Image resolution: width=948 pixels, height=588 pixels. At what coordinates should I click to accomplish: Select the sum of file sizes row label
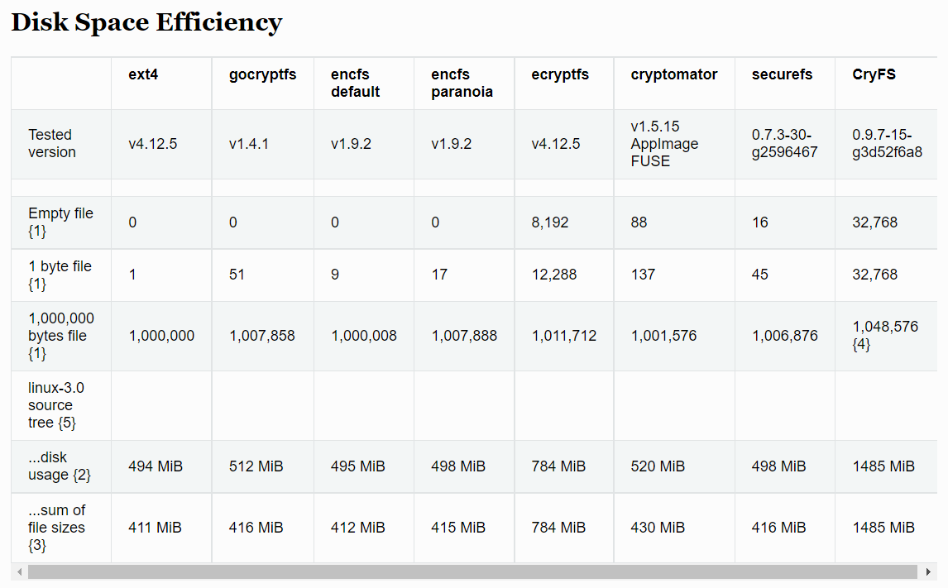[56, 528]
